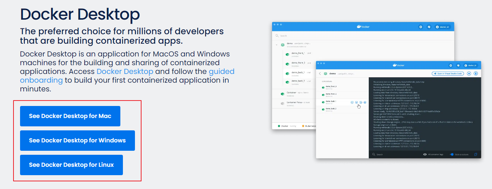Select demo_back_1 in front window container list
Viewport: 492px width, 189px height.
pos(342,102)
